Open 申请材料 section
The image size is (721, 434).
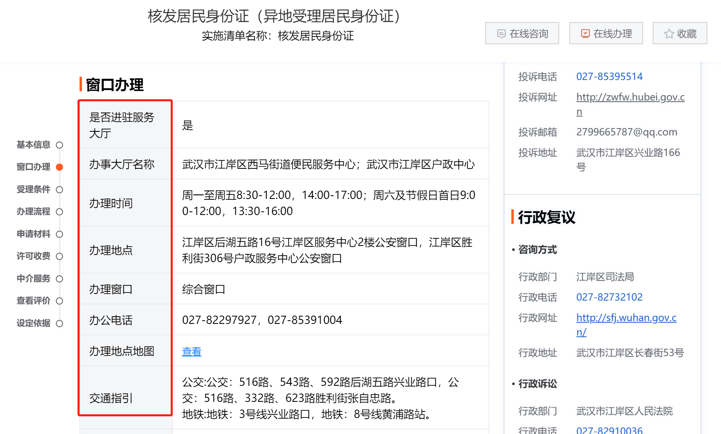click(33, 234)
